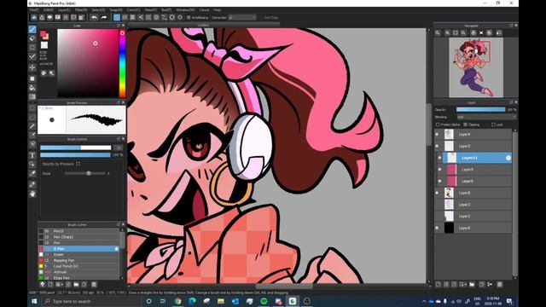Select the Lead Pencil (H) brush

[x=78, y=266]
